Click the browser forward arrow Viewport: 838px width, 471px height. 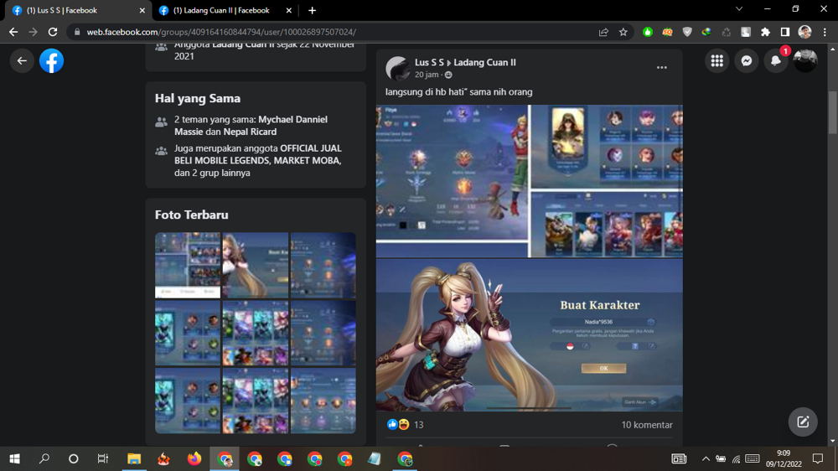tap(34, 32)
